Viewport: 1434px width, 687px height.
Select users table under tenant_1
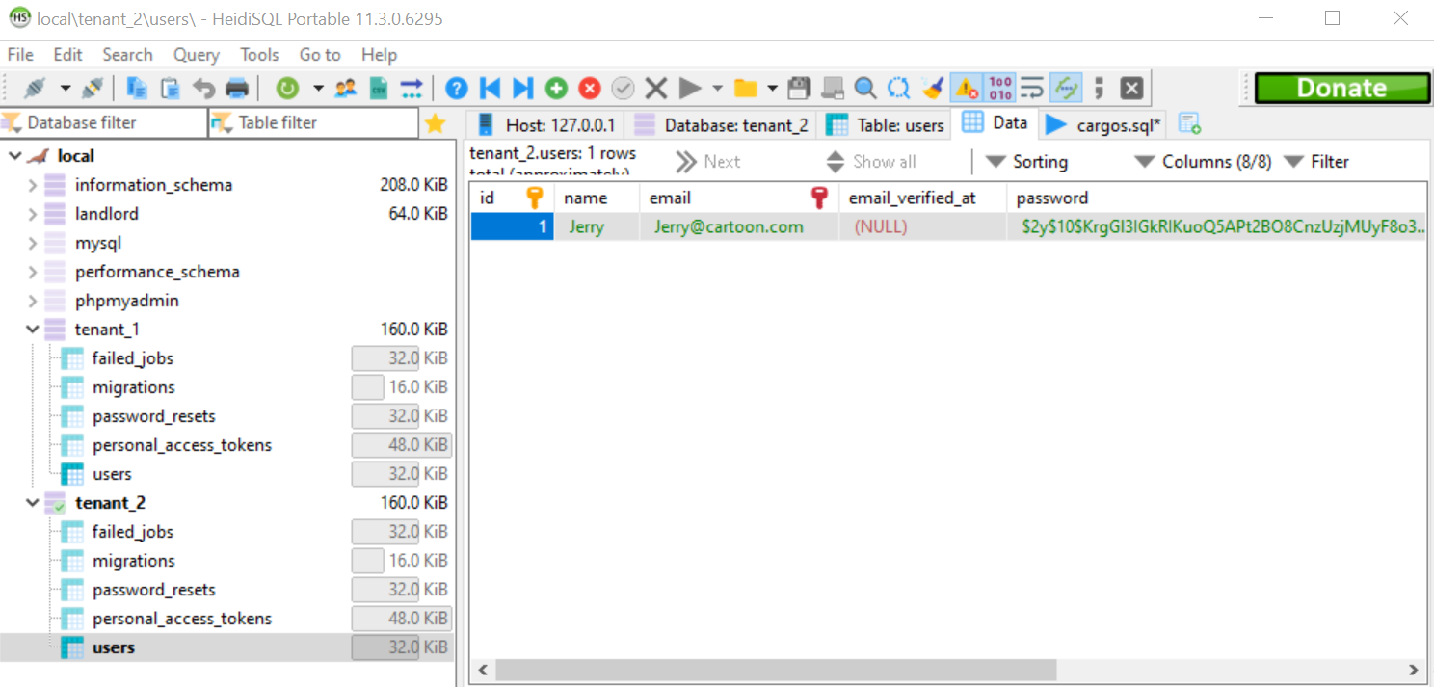click(x=112, y=474)
